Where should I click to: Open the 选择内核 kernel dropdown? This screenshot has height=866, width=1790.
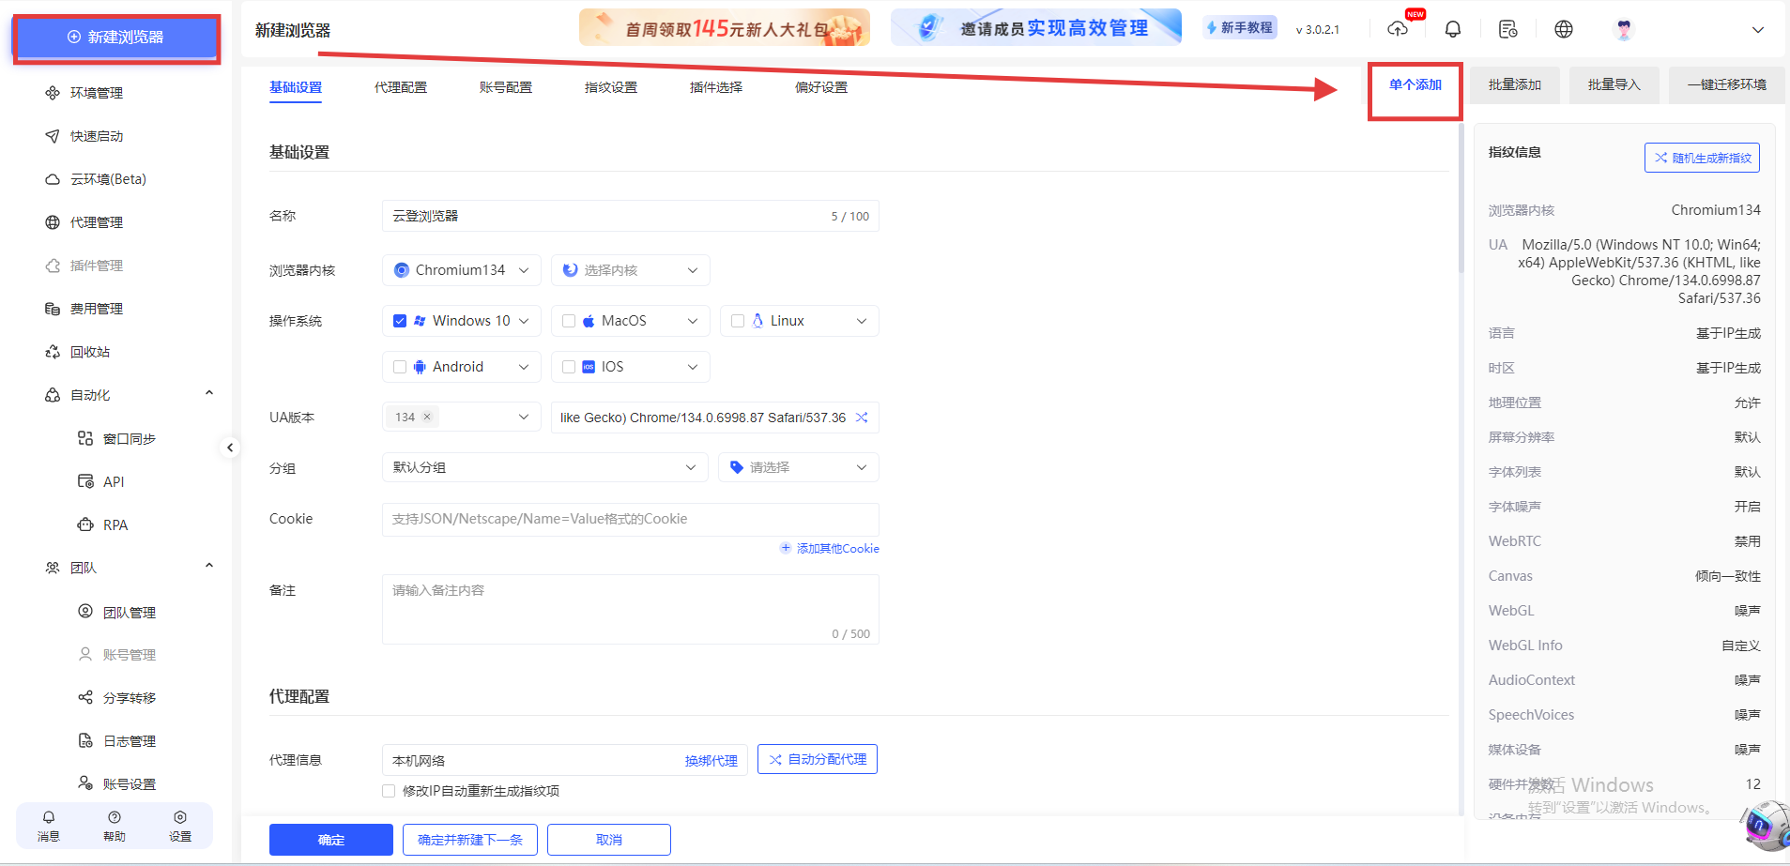click(630, 269)
